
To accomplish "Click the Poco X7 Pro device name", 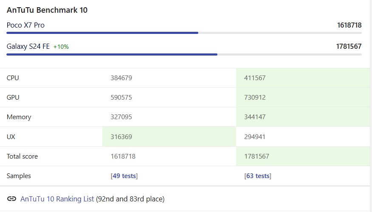I will pyautogui.click(x=25, y=25).
